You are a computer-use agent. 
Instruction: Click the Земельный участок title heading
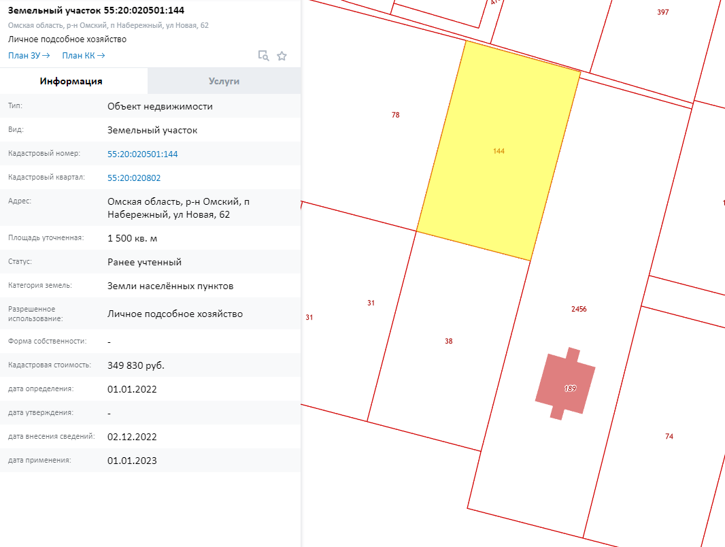[x=96, y=11]
